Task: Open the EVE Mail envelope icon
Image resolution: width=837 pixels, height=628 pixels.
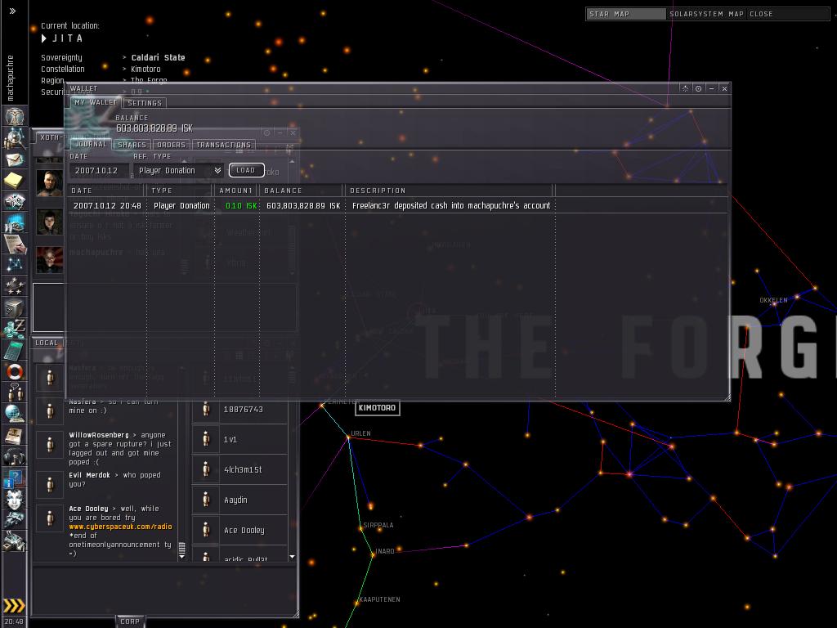Action: (15, 159)
